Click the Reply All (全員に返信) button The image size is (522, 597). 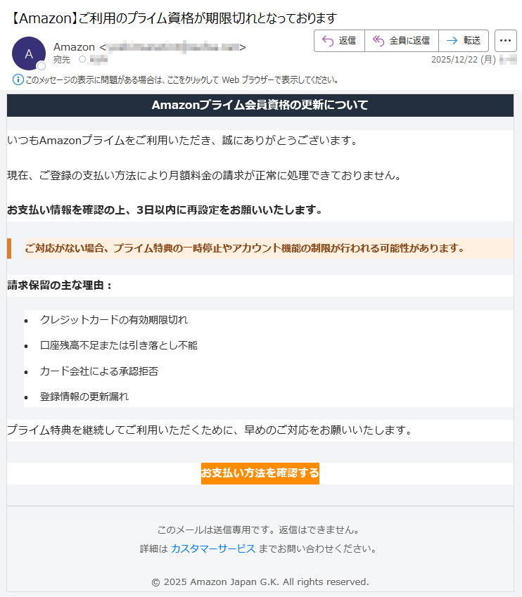point(401,41)
